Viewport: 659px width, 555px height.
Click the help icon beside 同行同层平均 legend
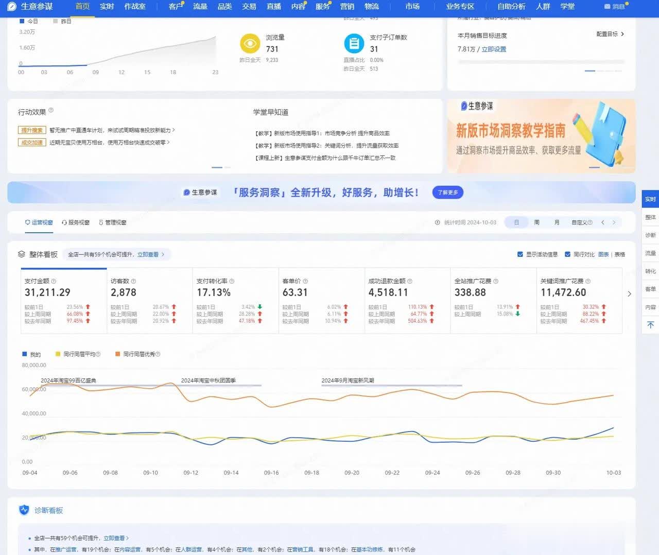[98, 354]
